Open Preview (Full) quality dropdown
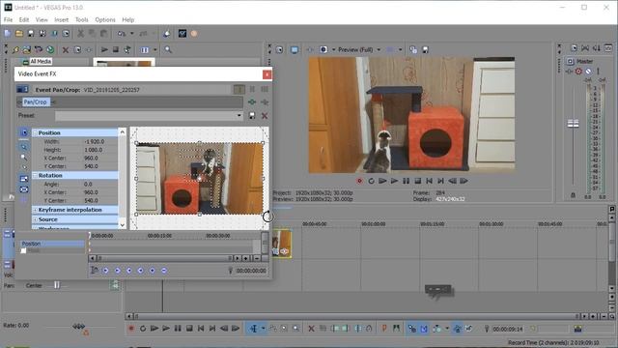The height and width of the screenshot is (348, 618). (379, 49)
